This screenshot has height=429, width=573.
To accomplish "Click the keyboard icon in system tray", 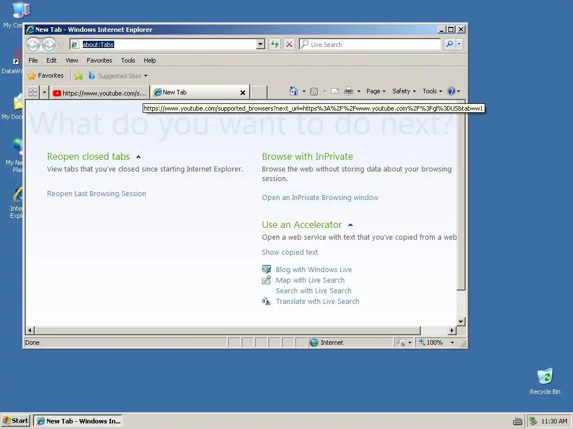I will coord(518,421).
